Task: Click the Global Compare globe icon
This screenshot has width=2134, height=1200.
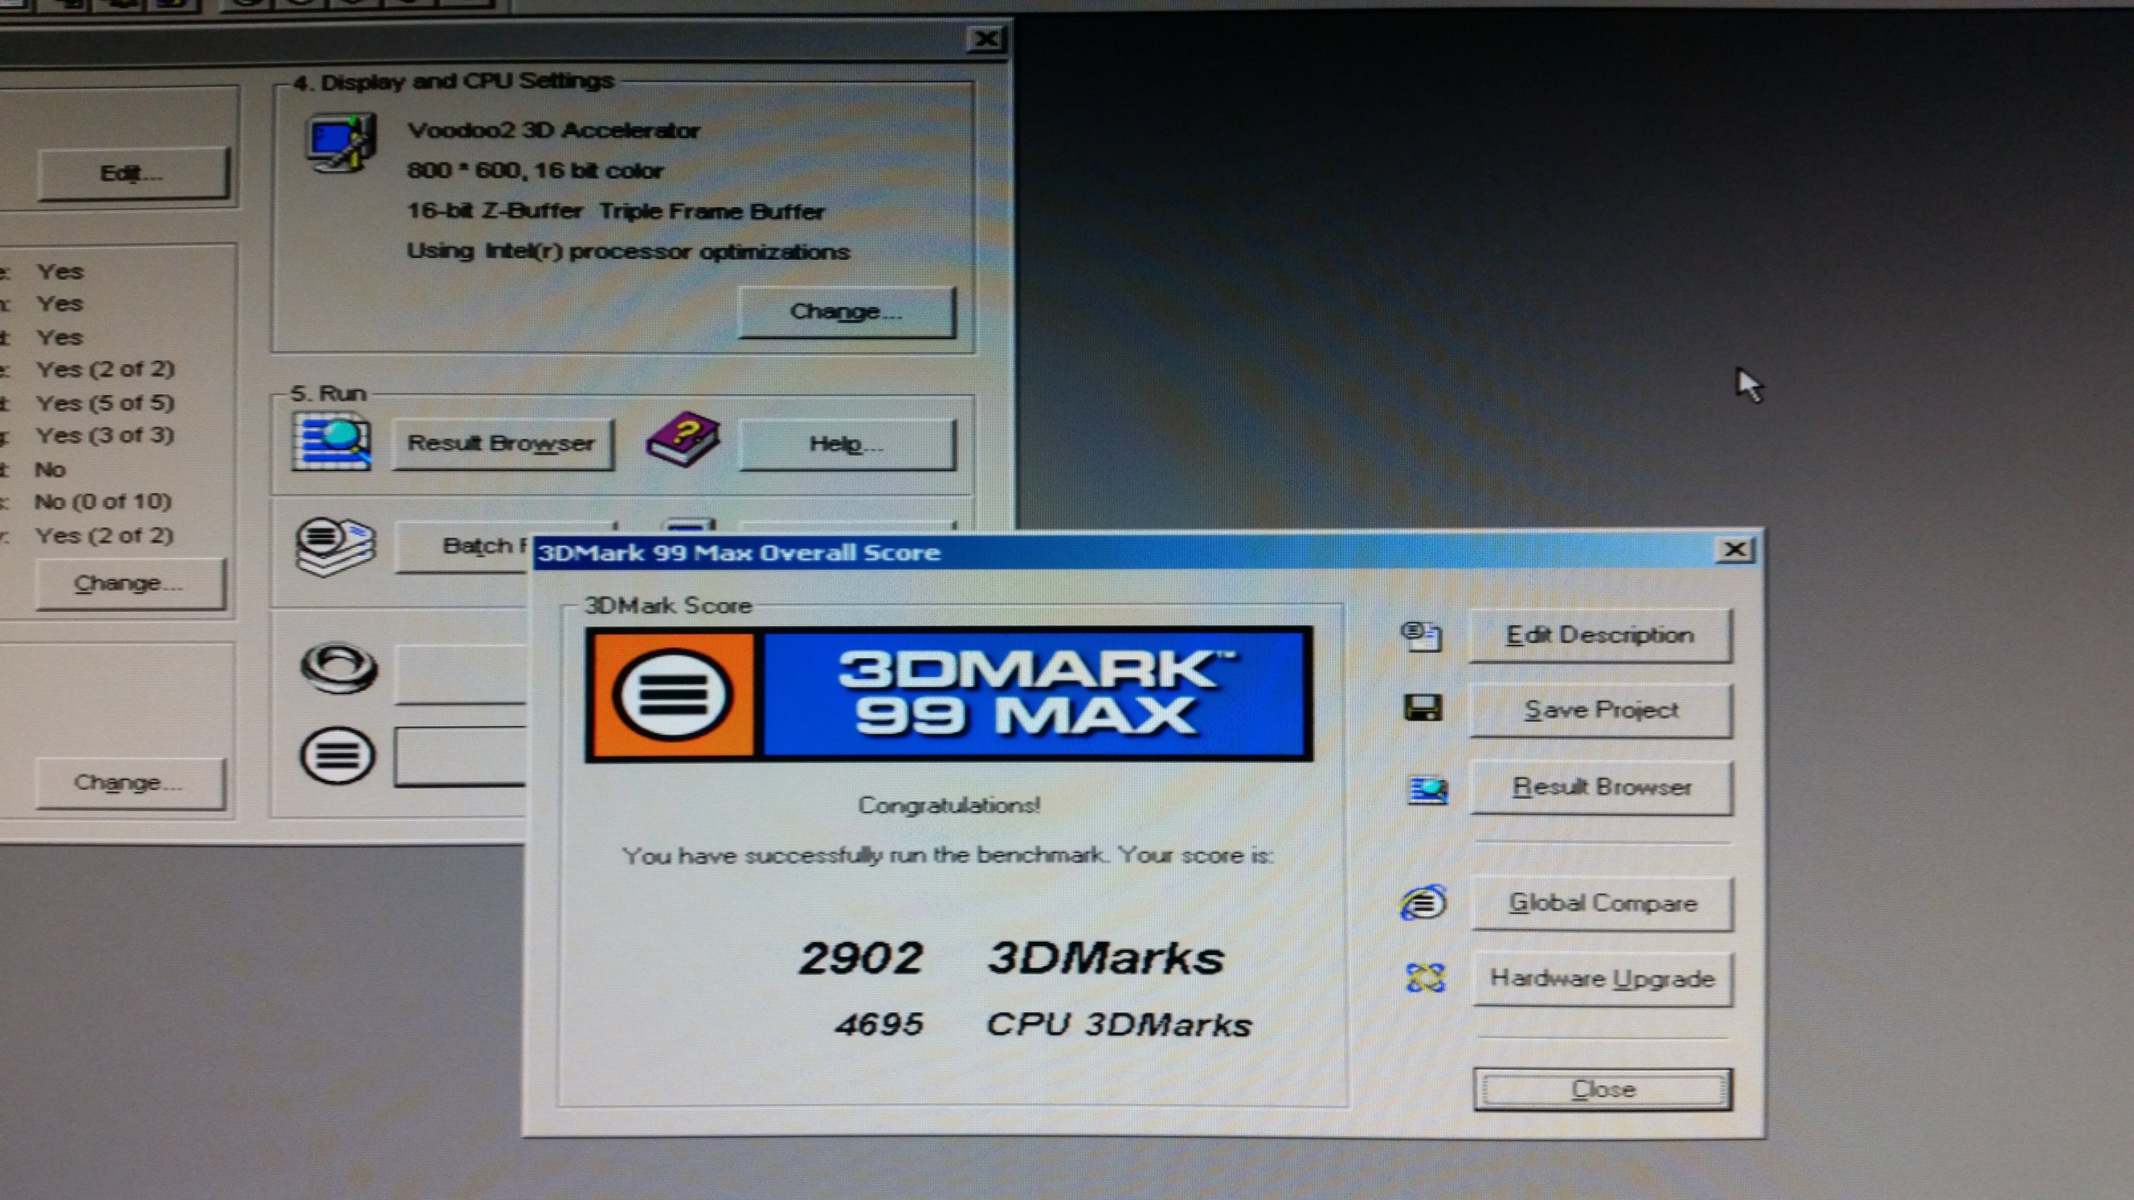Action: [1423, 902]
